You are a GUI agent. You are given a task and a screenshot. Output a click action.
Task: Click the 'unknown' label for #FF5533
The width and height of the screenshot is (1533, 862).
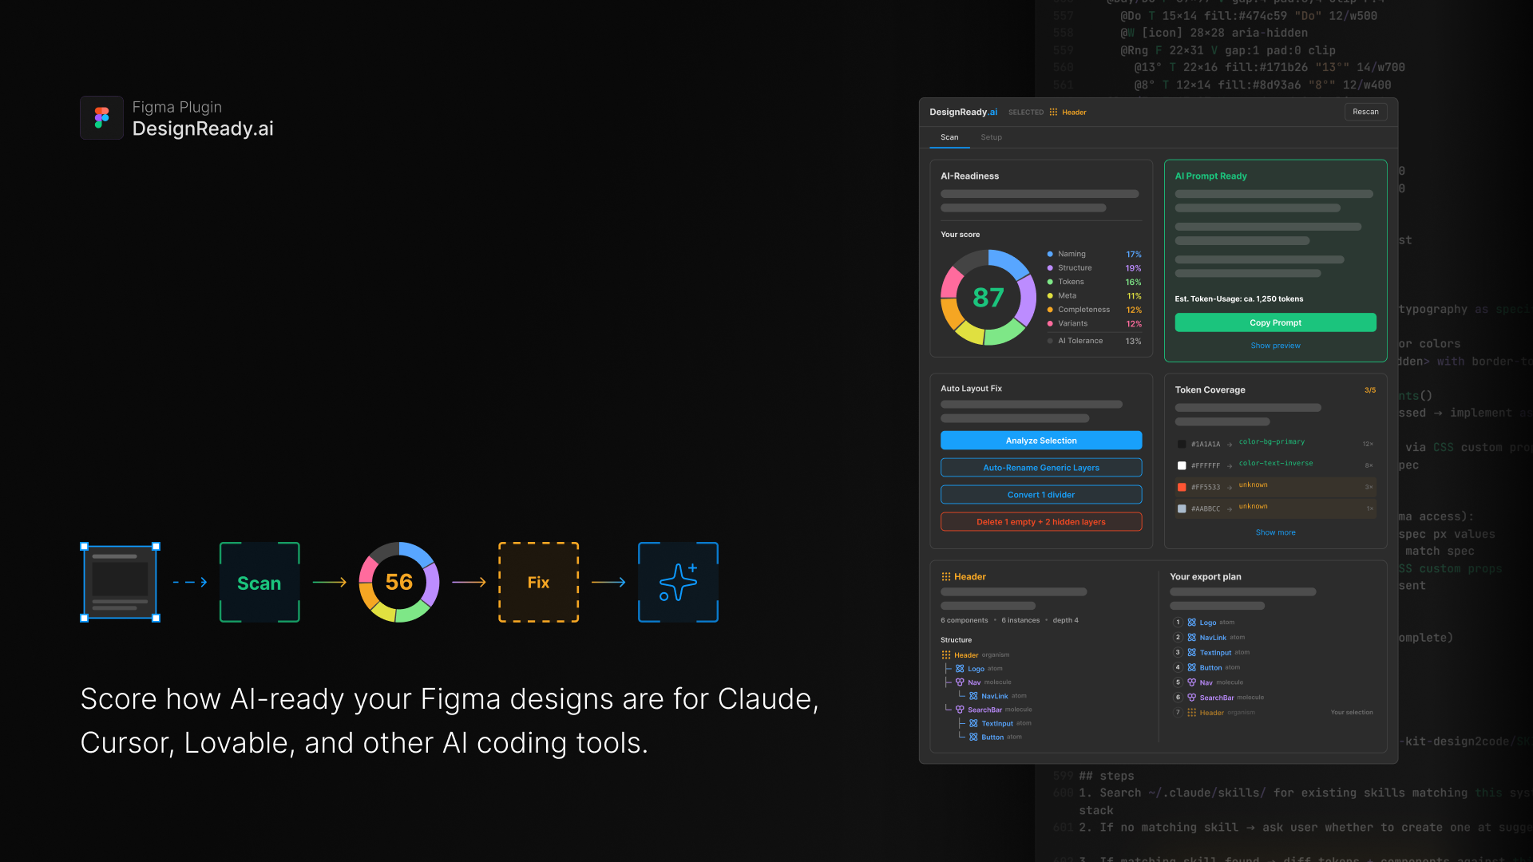(x=1253, y=484)
